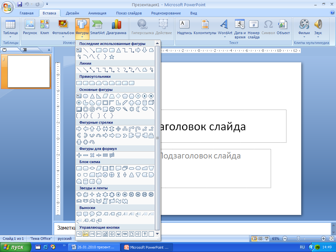Click the Office button
336x252 pixels.
[7, 7]
